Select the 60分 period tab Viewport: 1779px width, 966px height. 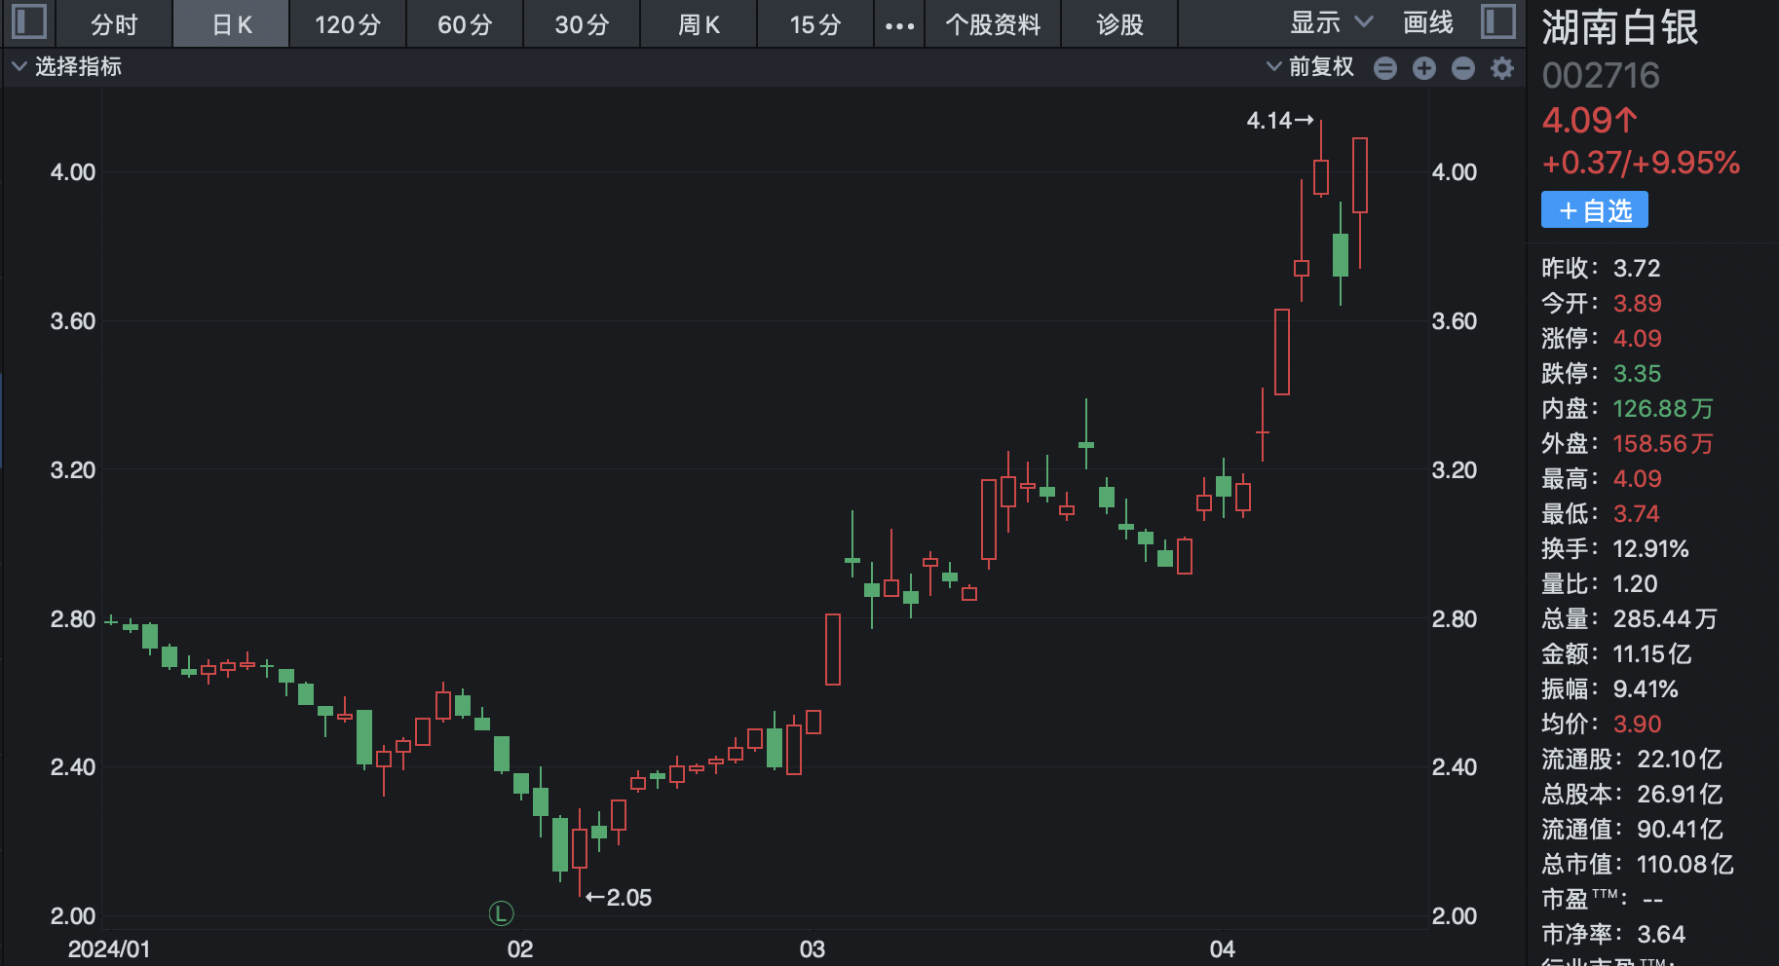pyautogui.click(x=465, y=24)
